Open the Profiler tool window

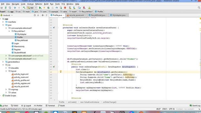coord(38,106)
